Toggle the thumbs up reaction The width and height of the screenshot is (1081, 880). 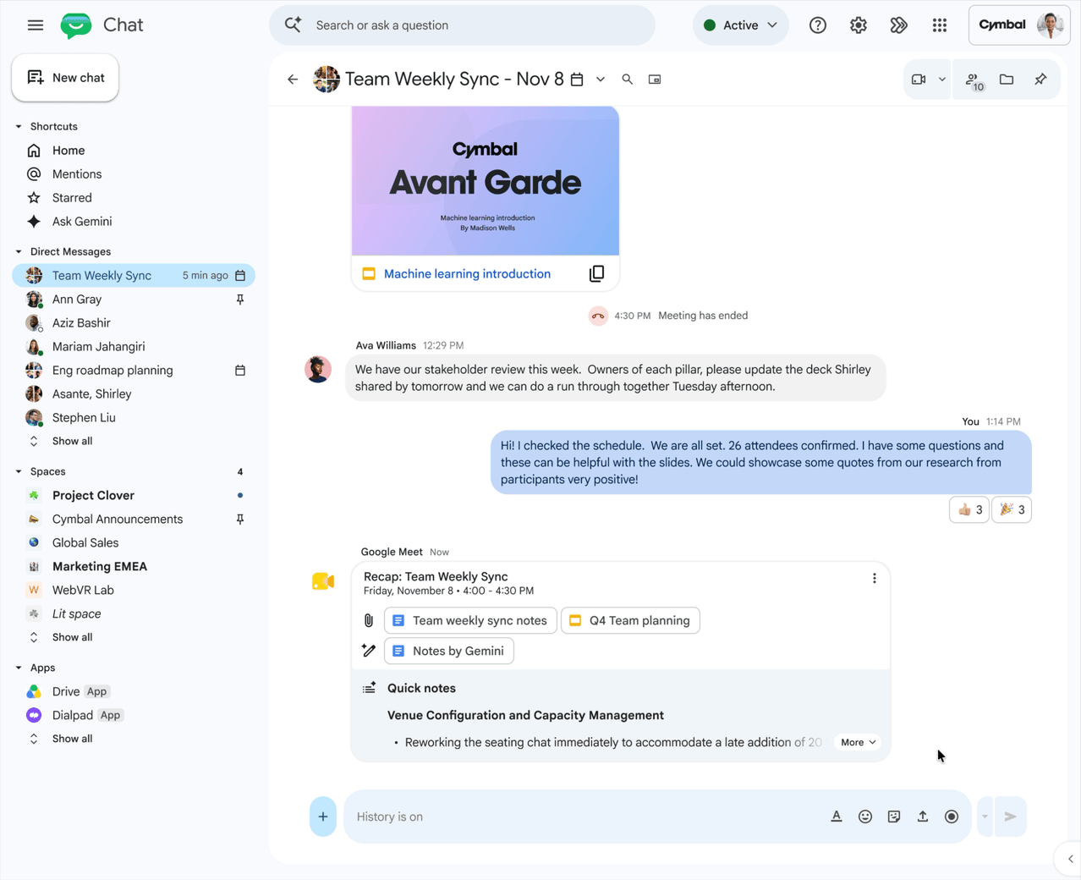point(969,509)
